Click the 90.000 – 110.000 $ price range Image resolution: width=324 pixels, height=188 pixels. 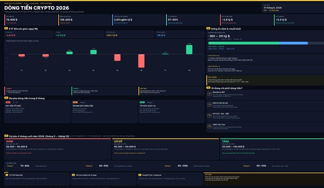pos(125,147)
